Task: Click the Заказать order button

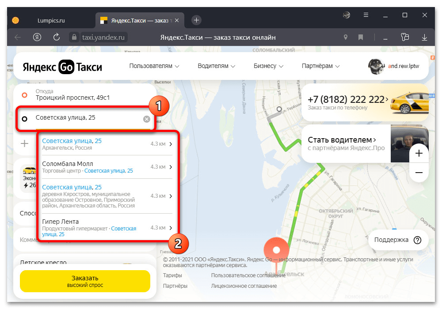Action: tap(85, 281)
